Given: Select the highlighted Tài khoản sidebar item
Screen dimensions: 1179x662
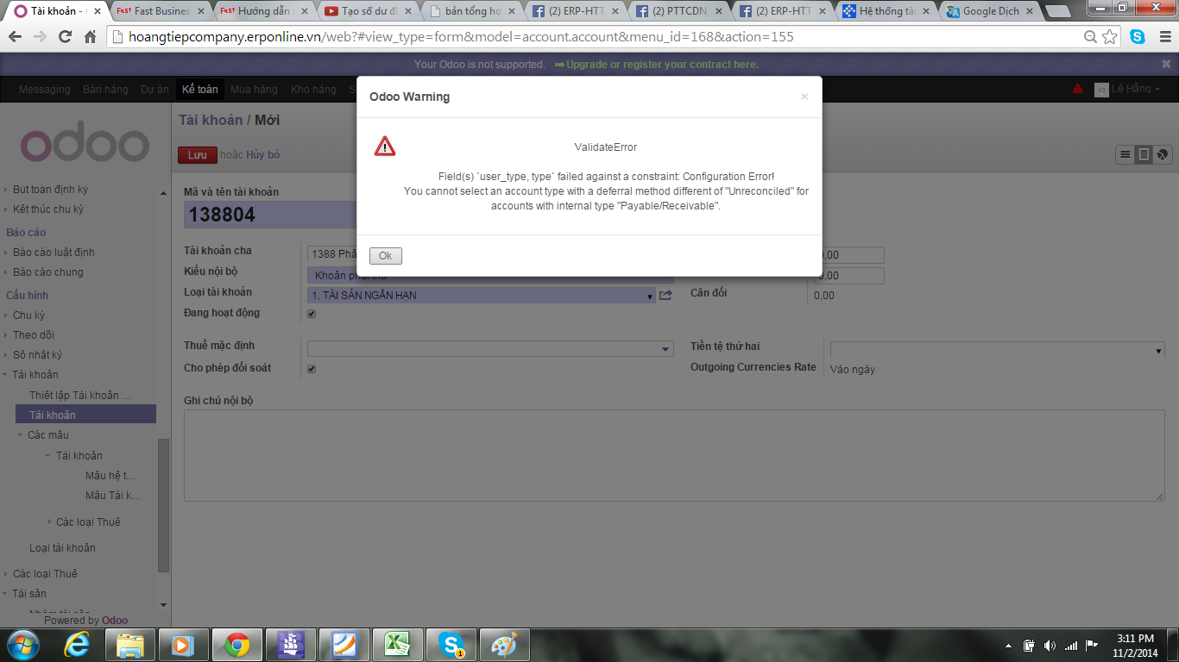Looking at the screenshot, I should pyautogui.click(x=86, y=415).
